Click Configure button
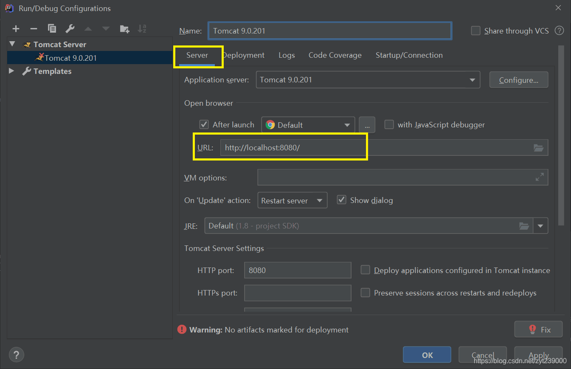This screenshot has width=571, height=369. (519, 80)
